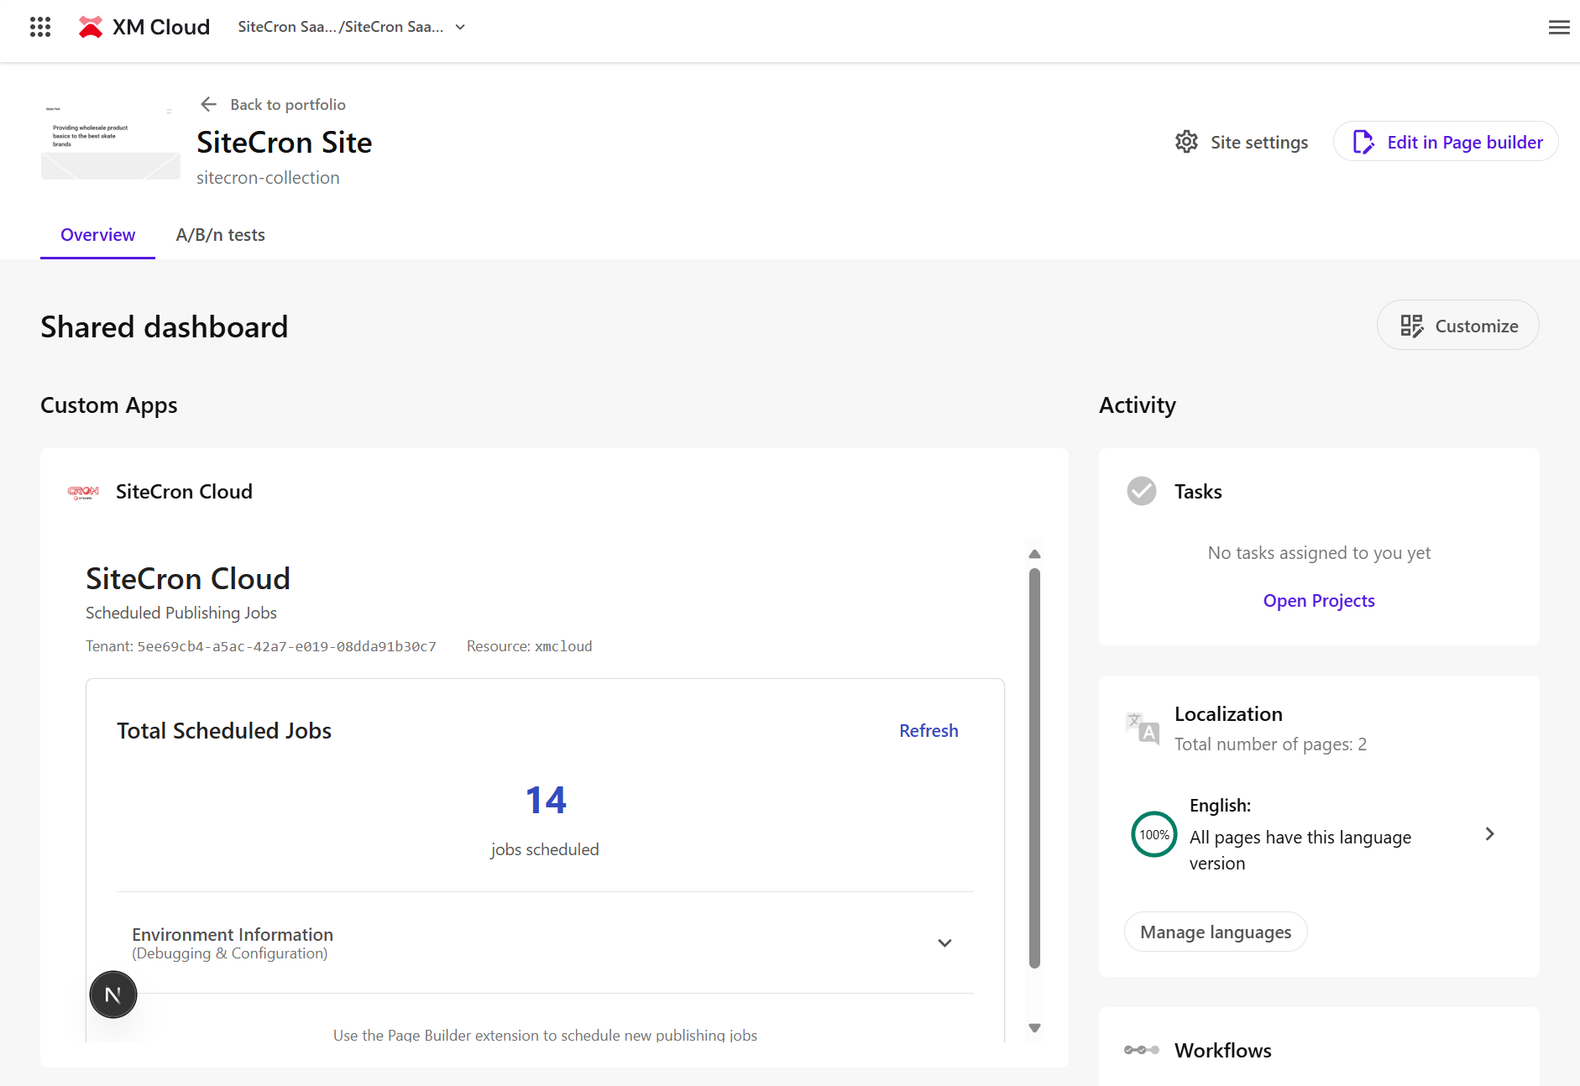Click the sitecron-collection label
The height and width of the screenshot is (1086, 1580).
tap(268, 178)
